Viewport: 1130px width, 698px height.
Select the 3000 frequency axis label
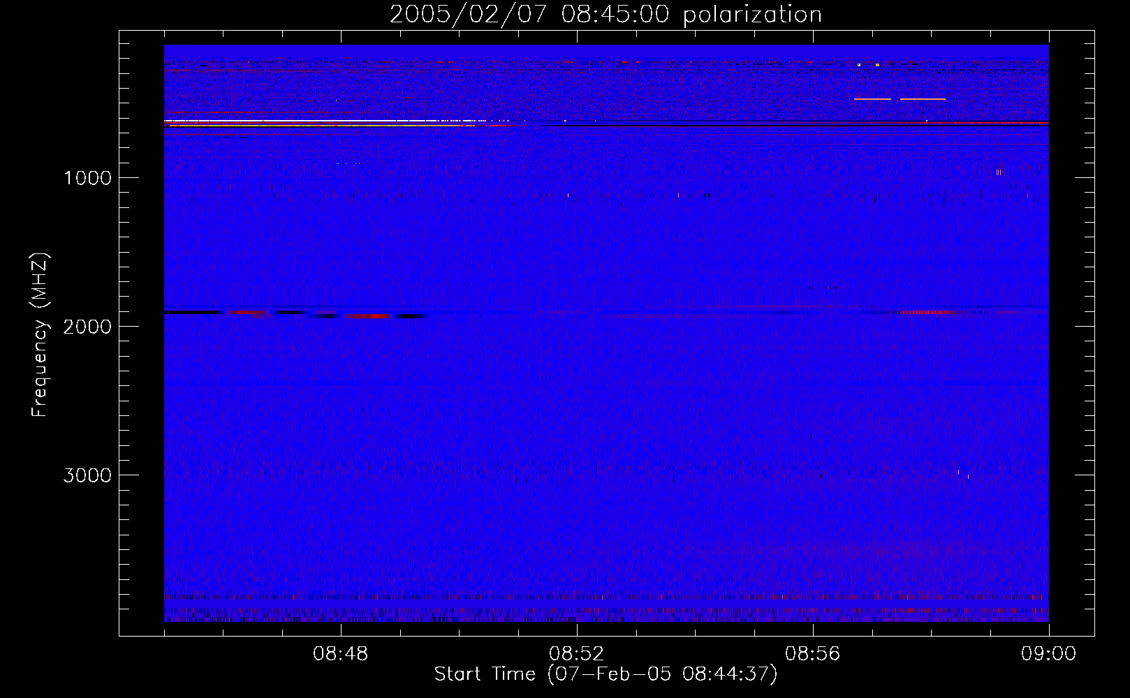coord(87,475)
